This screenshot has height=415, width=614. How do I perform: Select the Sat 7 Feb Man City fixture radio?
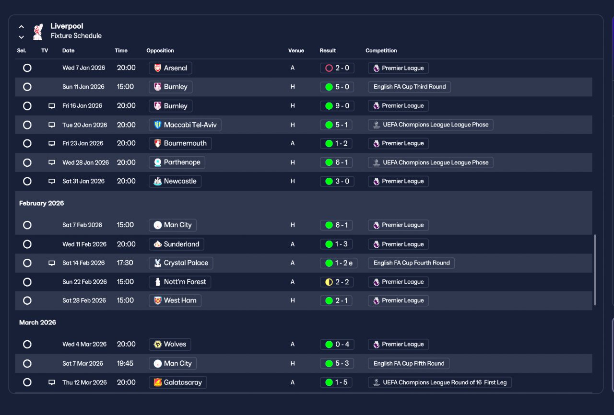pyautogui.click(x=27, y=225)
